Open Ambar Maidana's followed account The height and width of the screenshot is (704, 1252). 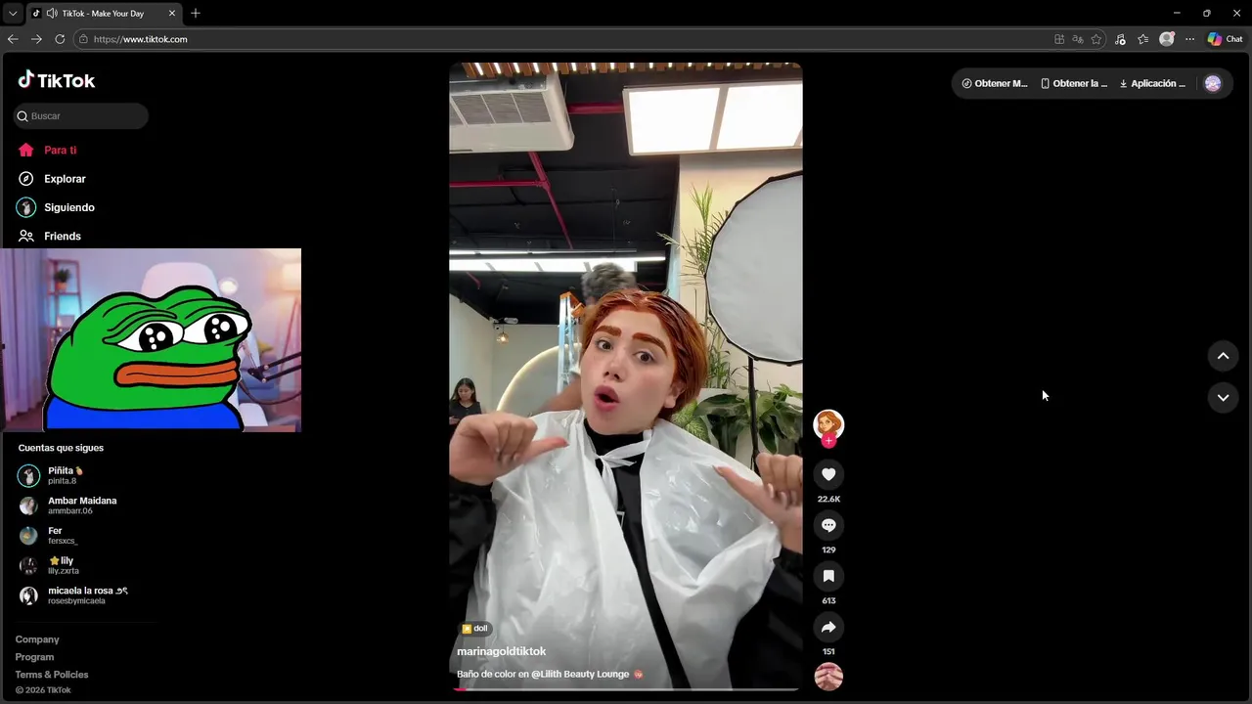click(x=68, y=506)
